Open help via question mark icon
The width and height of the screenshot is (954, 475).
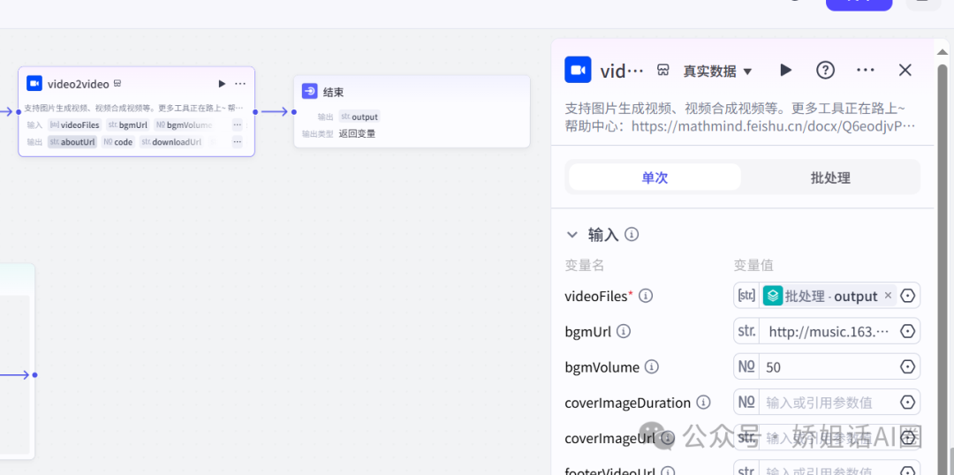pyautogui.click(x=825, y=70)
